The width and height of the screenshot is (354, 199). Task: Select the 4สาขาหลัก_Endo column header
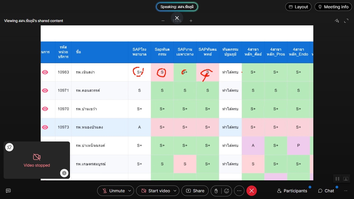[x=299, y=52]
